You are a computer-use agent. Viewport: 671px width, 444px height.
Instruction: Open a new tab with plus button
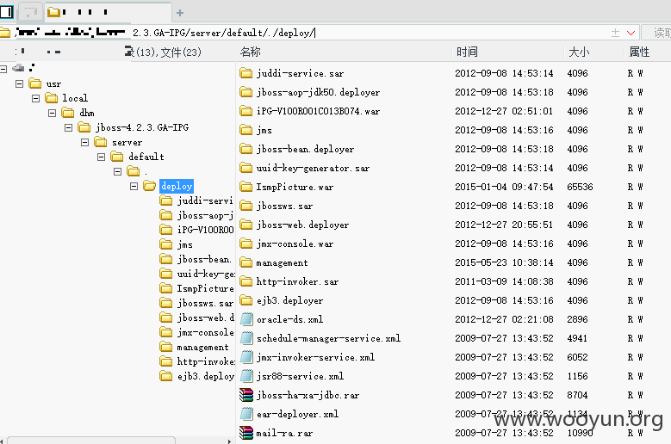(180, 13)
